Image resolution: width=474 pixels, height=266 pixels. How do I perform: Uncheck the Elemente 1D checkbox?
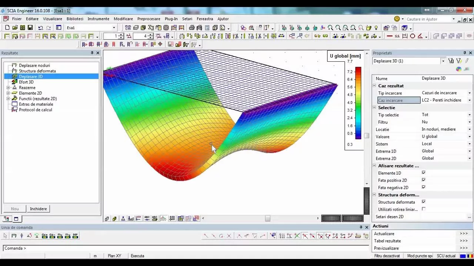(x=424, y=173)
